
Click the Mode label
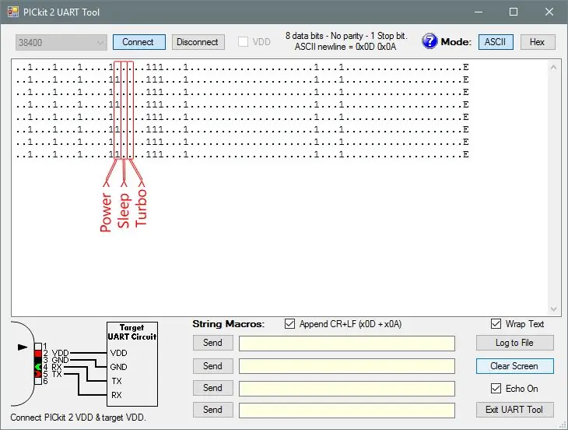pos(456,42)
